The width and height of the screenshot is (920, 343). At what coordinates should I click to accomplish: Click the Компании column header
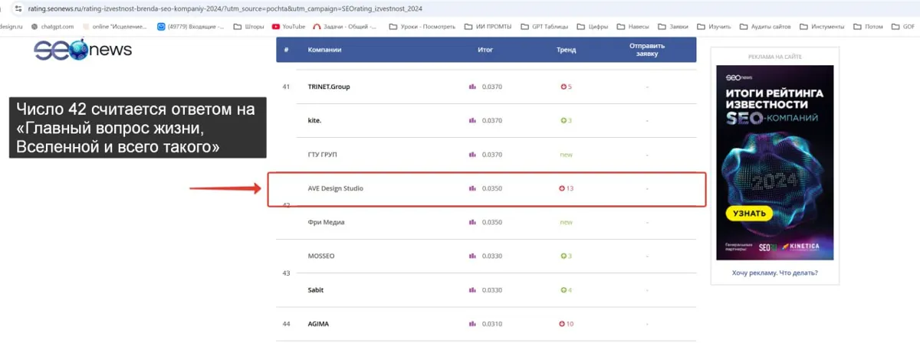click(324, 50)
